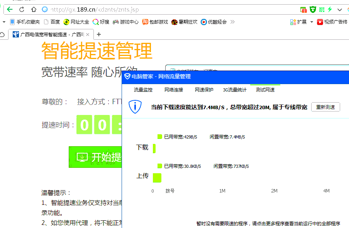Screen dimensions: 349x228
Task: Close the 广西电信宽带智能提速 tab
Action: 88,34
